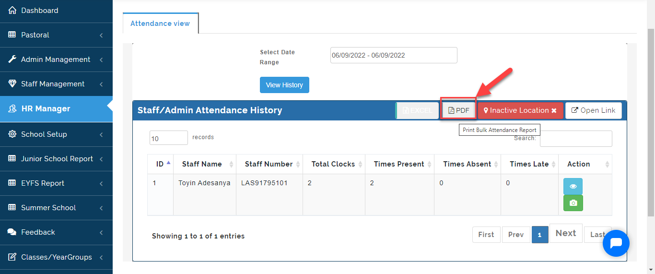Click the date range input field
Image resolution: width=655 pixels, height=274 pixels.
pyautogui.click(x=394, y=55)
